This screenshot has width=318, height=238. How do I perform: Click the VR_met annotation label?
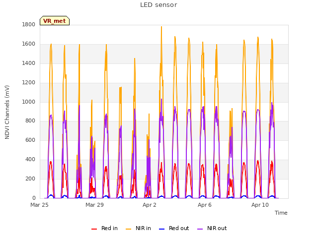(x=55, y=21)
